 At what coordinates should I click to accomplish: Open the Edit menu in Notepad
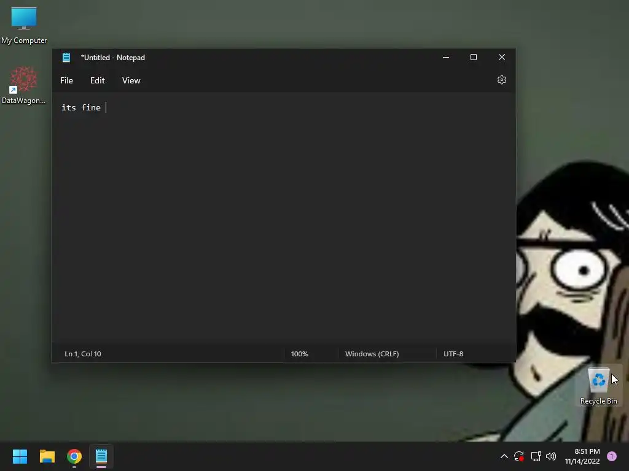tap(97, 80)
